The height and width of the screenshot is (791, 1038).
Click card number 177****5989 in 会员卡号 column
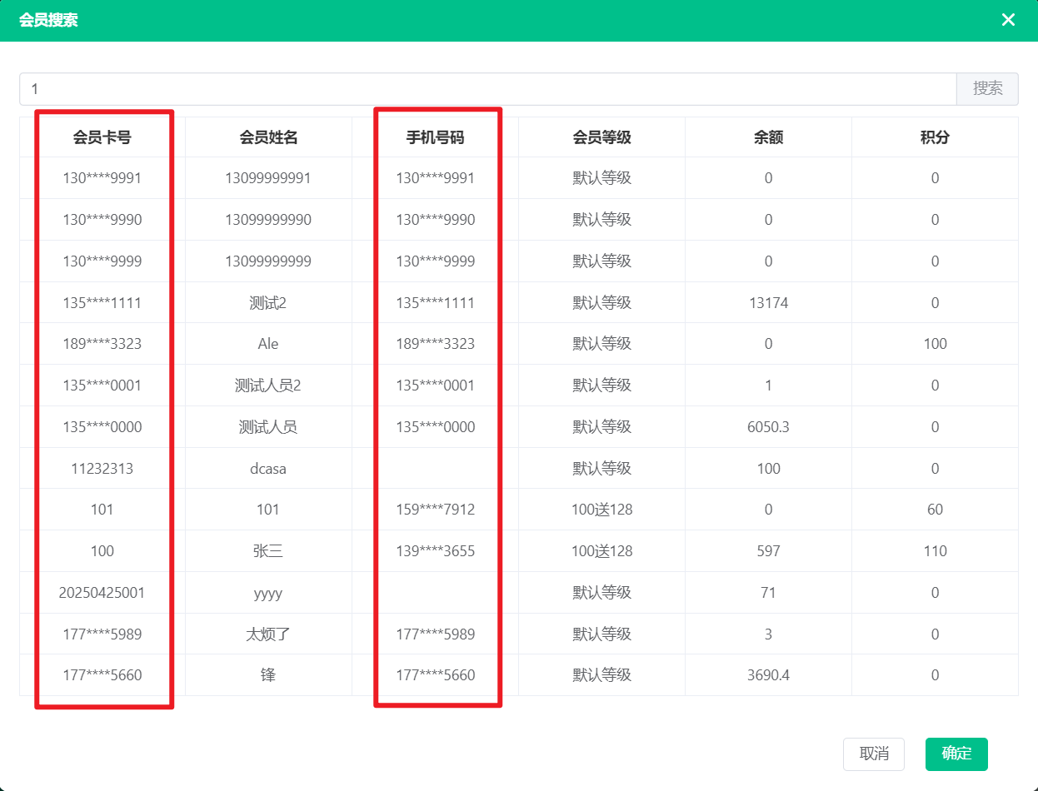102,634
